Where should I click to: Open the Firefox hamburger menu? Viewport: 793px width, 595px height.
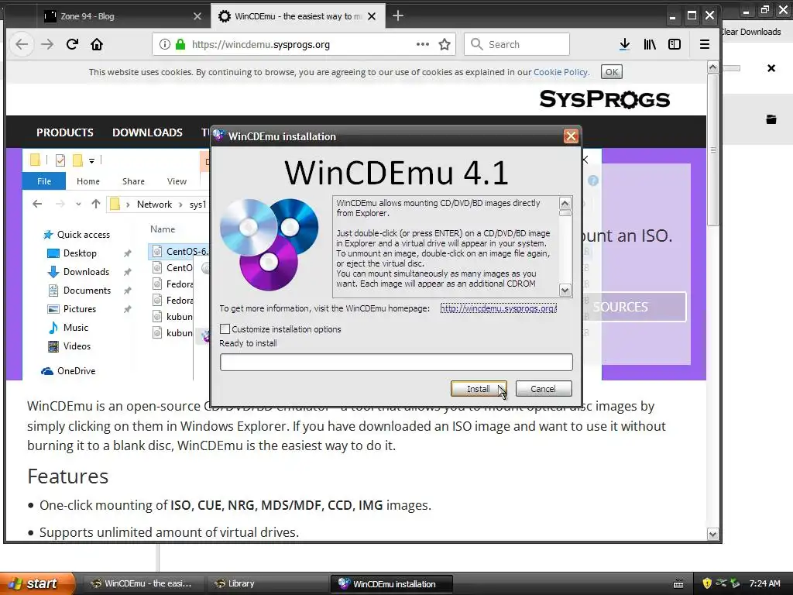coord(705,44)
